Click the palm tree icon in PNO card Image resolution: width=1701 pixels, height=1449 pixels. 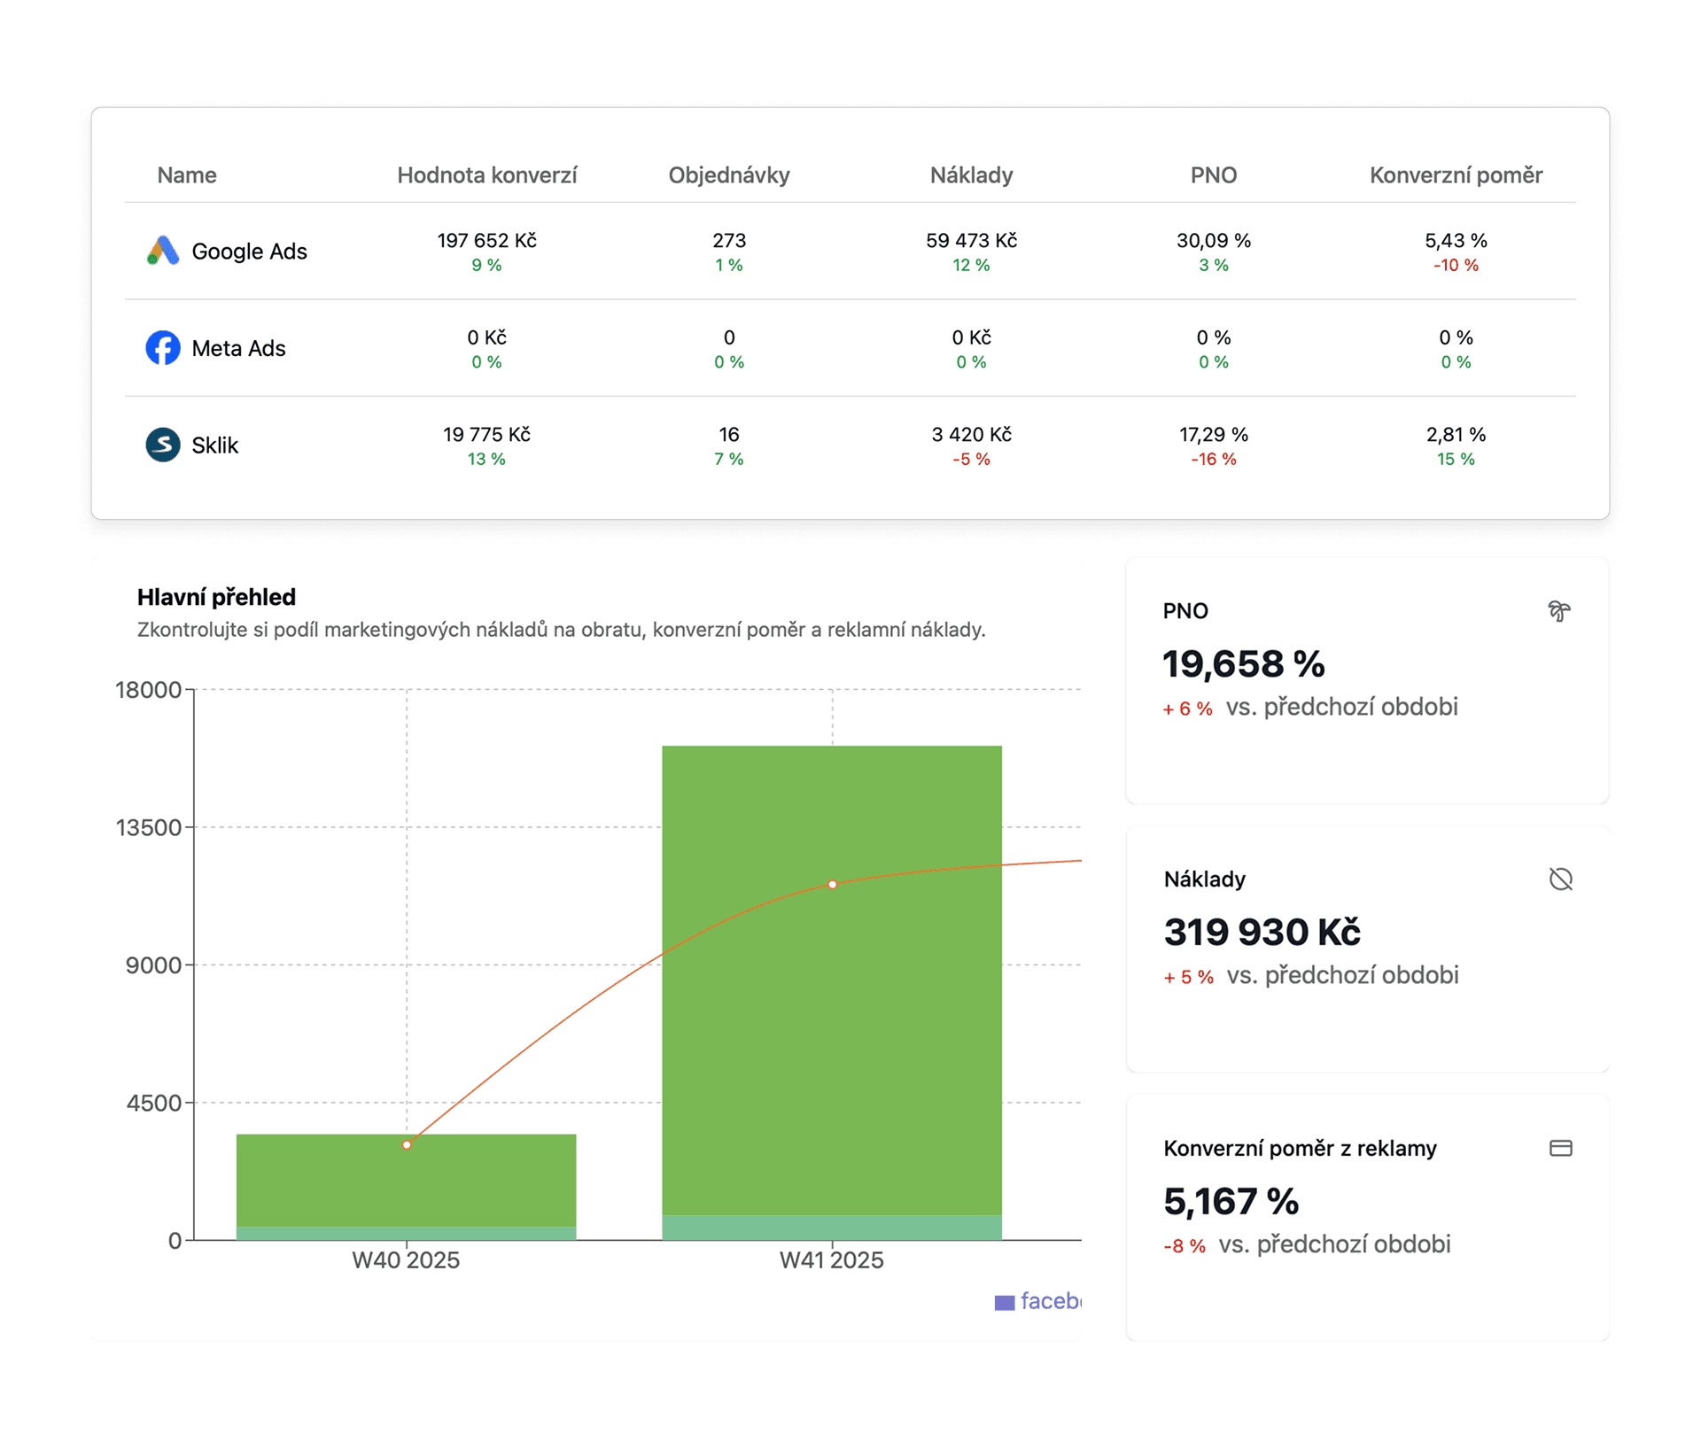(1559, 611)
